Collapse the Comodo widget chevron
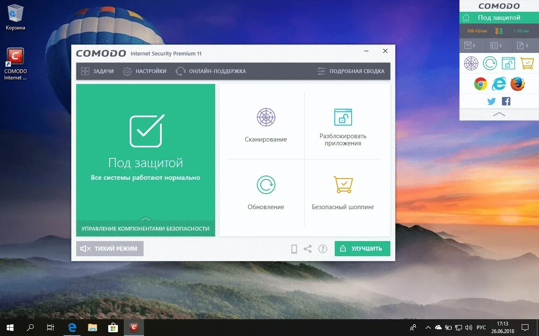The width and height of the screenshot is (539, 336). pos(499,114)
